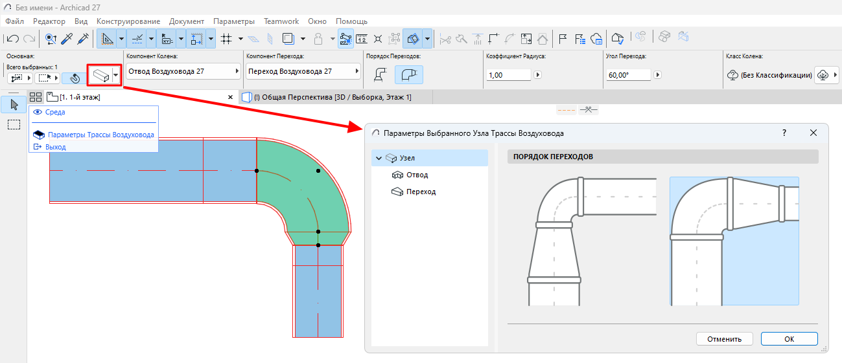Select the Marquee tool in left toolbox
This screenshot has height=363, width=842.
(x=14, y=125)
